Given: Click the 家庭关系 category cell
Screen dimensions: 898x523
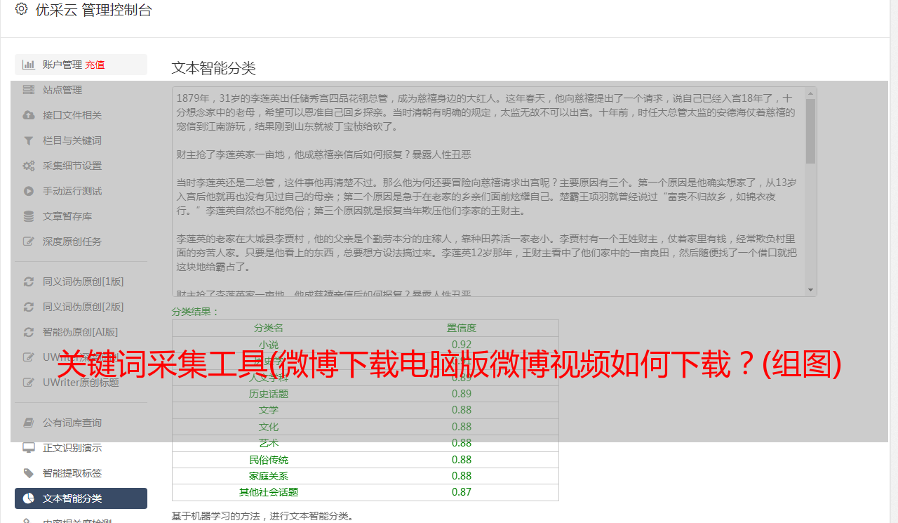Looking at the screenshot, I should [x=269, y=476].
